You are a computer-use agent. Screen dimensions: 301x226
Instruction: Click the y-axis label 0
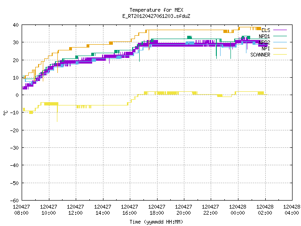(17, 95)
